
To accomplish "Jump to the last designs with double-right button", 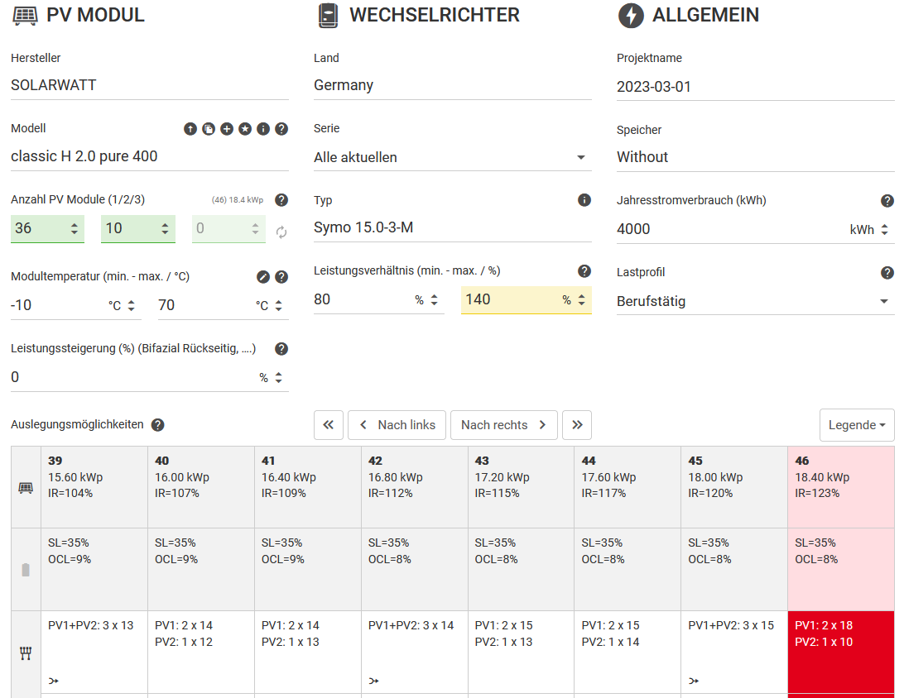I will 577,425.
